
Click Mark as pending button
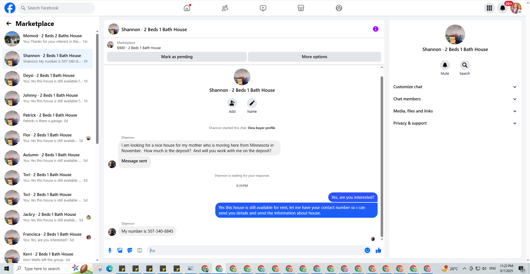[177, 57]
